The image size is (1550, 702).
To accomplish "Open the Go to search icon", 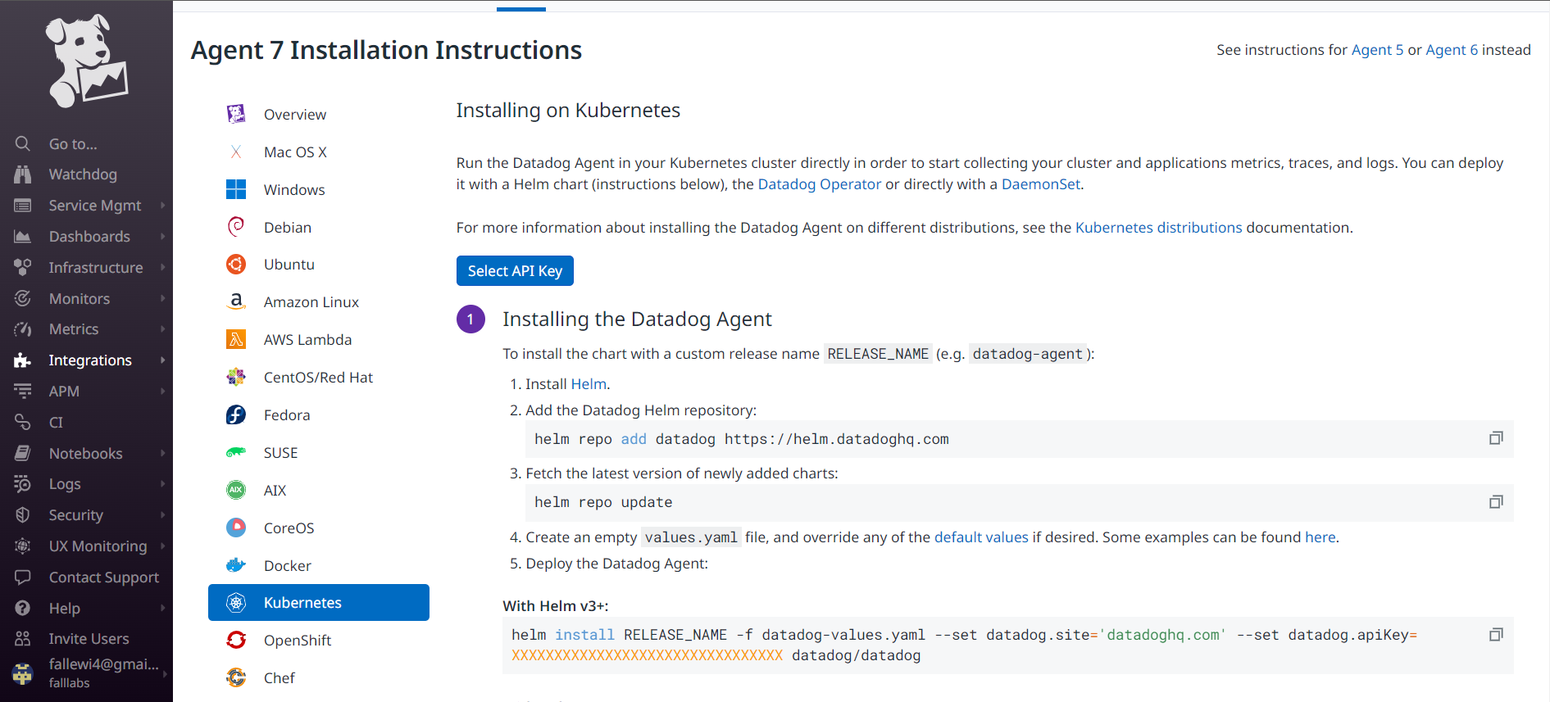I will (23, 144).
